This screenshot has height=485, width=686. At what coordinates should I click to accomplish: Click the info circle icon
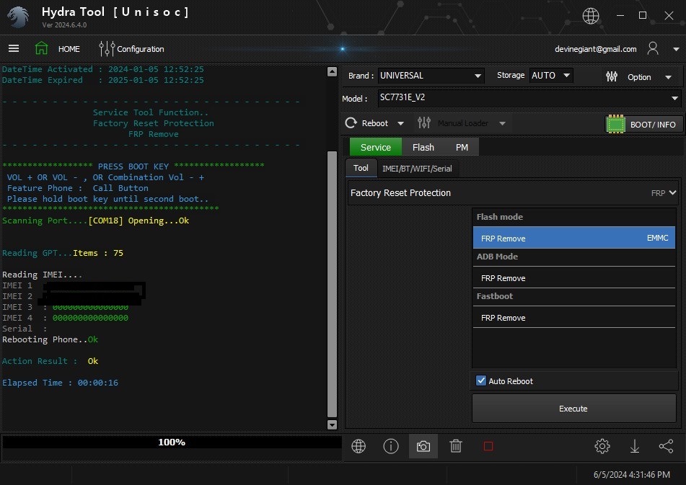point(391,446)
